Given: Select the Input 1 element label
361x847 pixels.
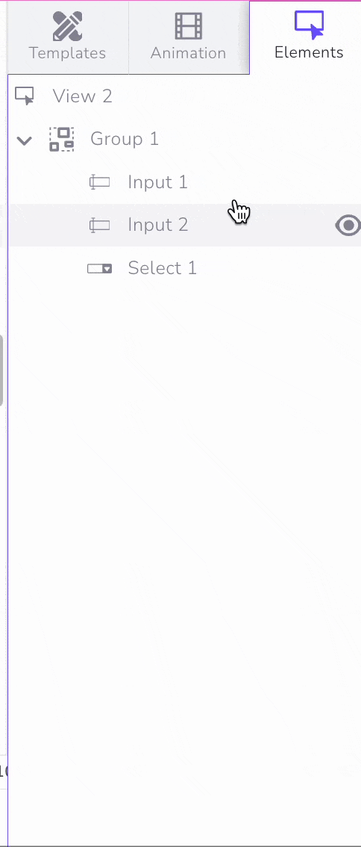Looking at the screenshot, I should pos(157,182).
